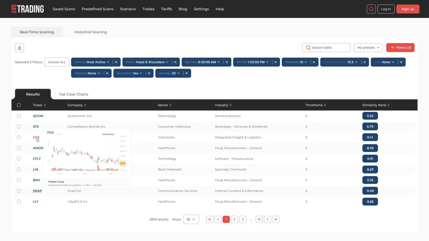The width and height of the screenshot is (429, 241).
Task: Click the red Sign up button
Action: point(408,9)
